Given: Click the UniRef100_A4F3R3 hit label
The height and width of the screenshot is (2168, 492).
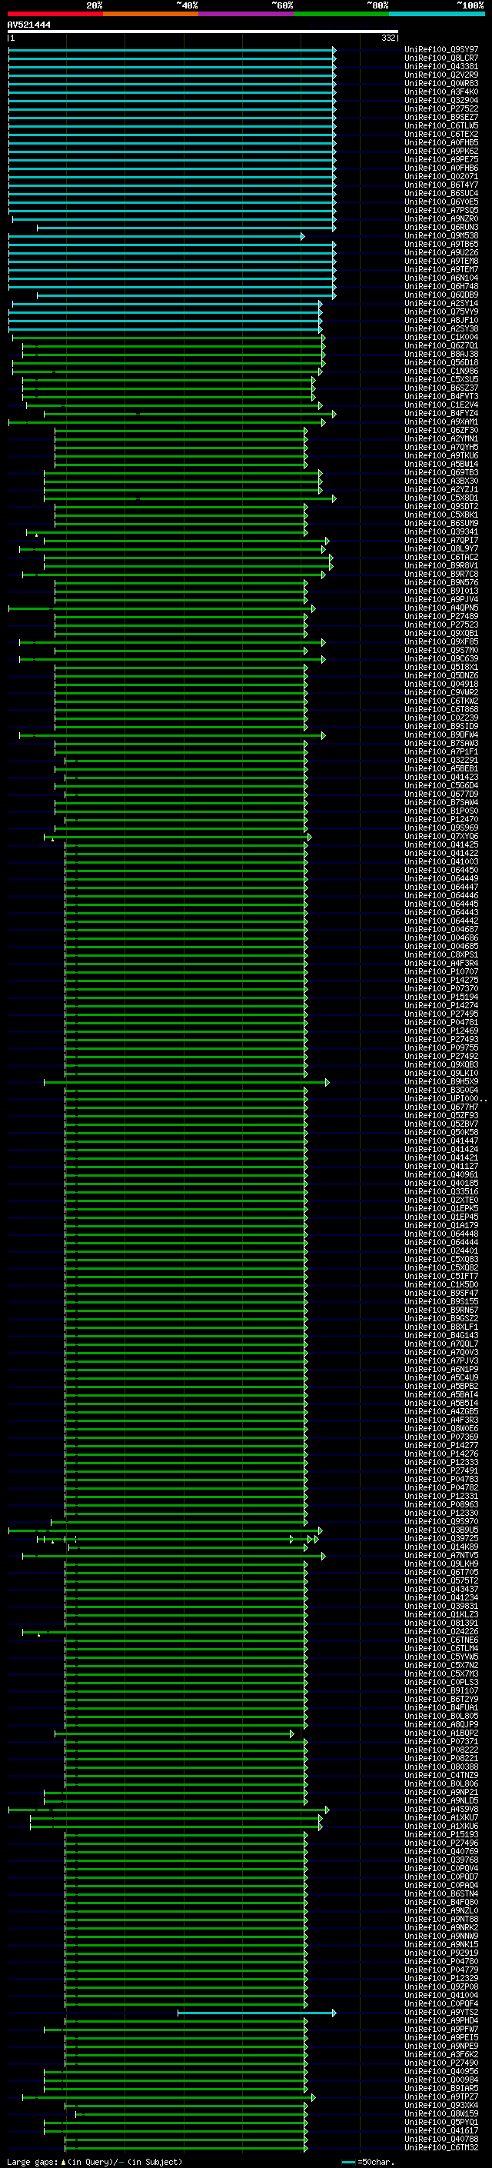Looking at the screenshot, I should pyautogui.click(x=440, y=1420).
